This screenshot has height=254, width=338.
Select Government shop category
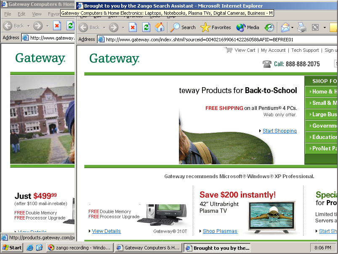[x=322, y=126]
